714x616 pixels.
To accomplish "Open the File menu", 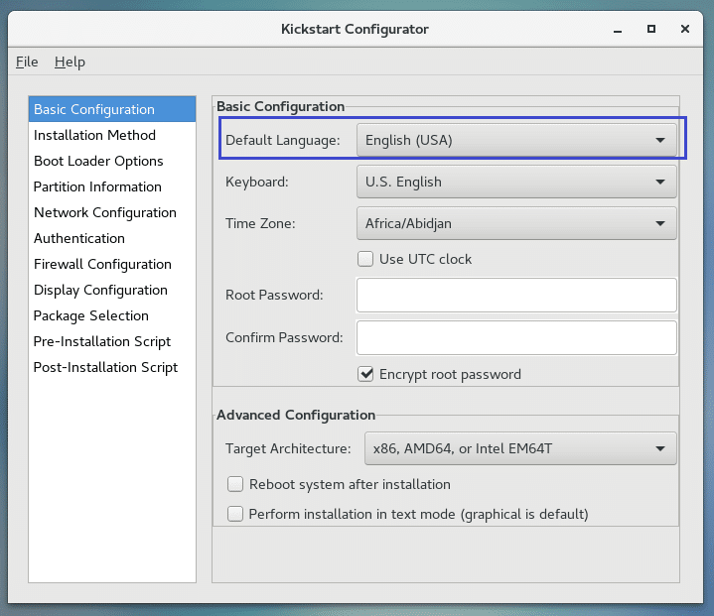I will [x=27, y=62].
